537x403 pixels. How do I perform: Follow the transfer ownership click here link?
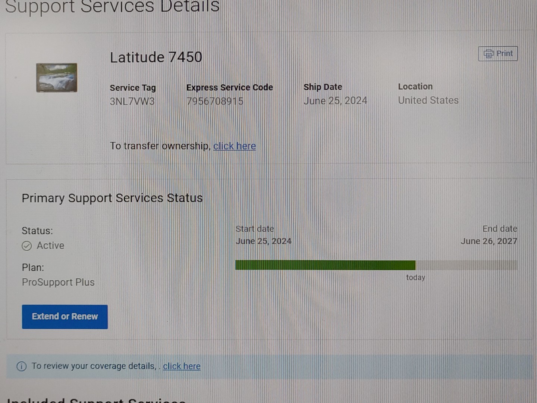click(x=235, y=146)
